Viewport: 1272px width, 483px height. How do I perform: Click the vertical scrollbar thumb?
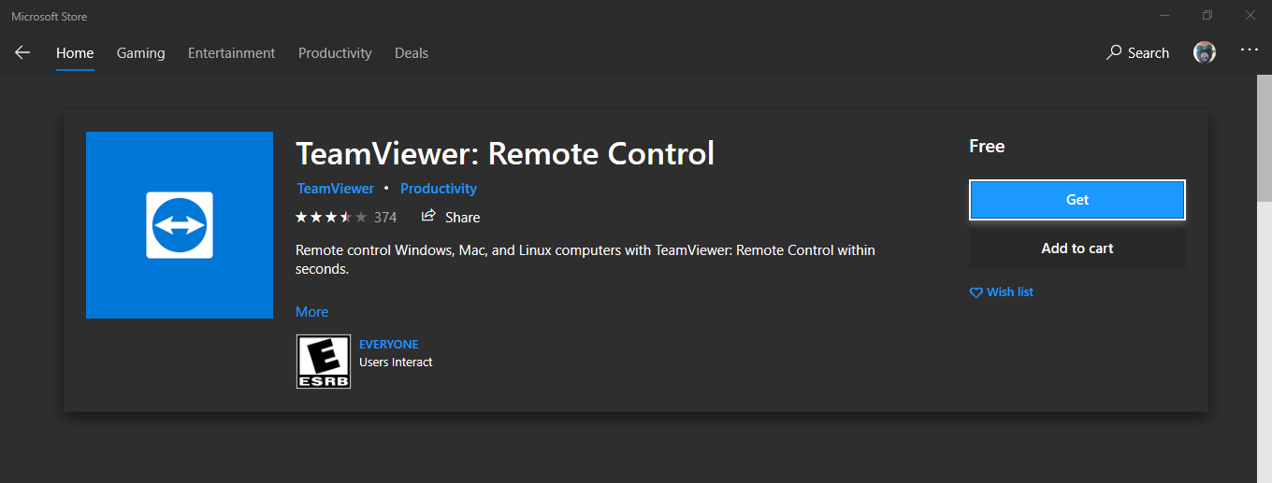[x=1265, y=139]
